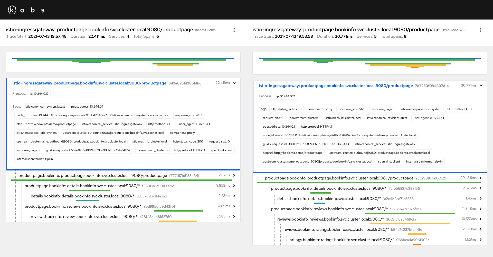
Task: Collapse the 30.771ms istio-ingressgateway span
Action: (481, 85)
